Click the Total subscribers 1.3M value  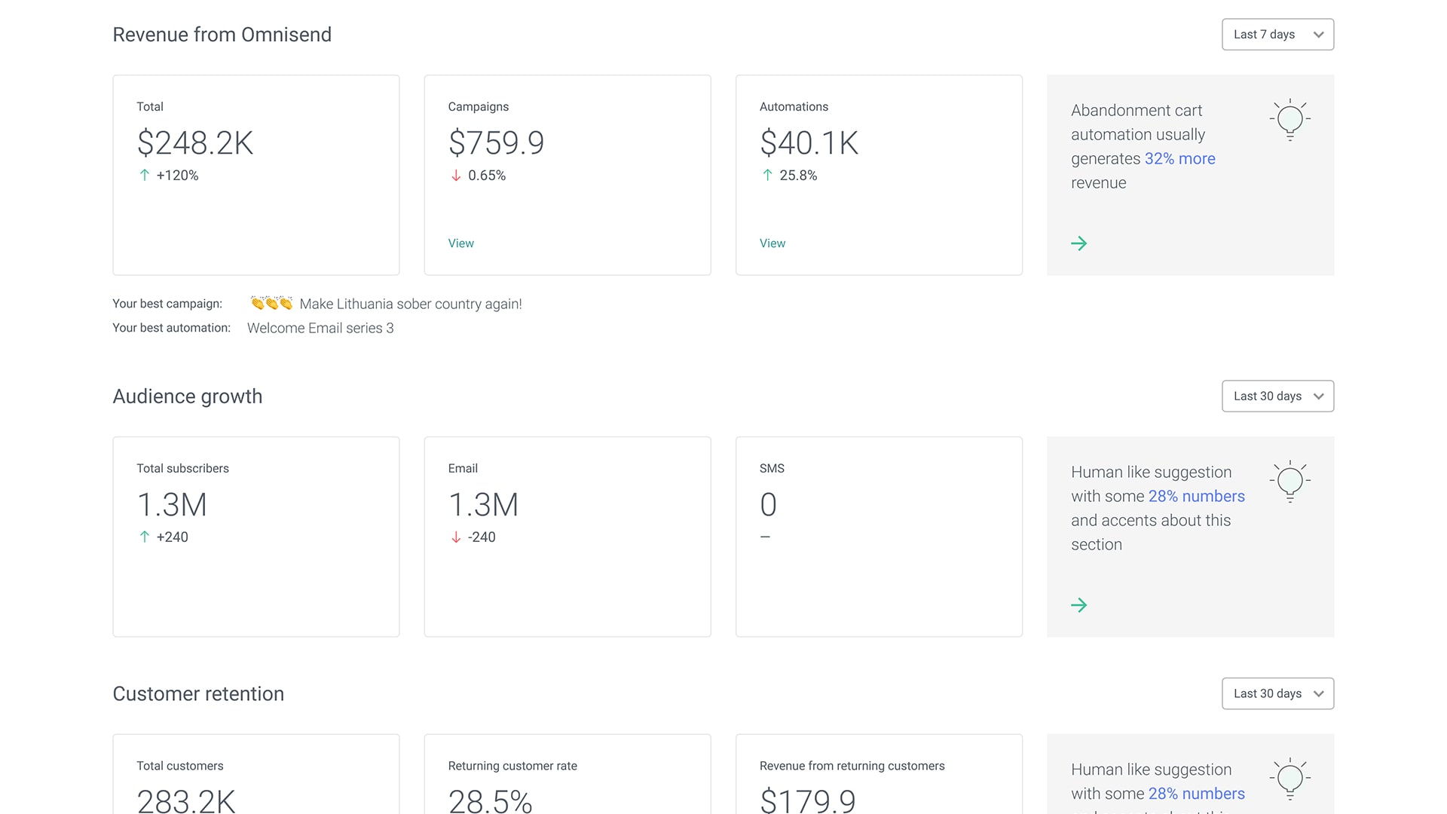(172, 504)
